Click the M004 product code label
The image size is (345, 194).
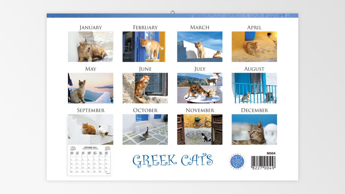tap(271, 154)
